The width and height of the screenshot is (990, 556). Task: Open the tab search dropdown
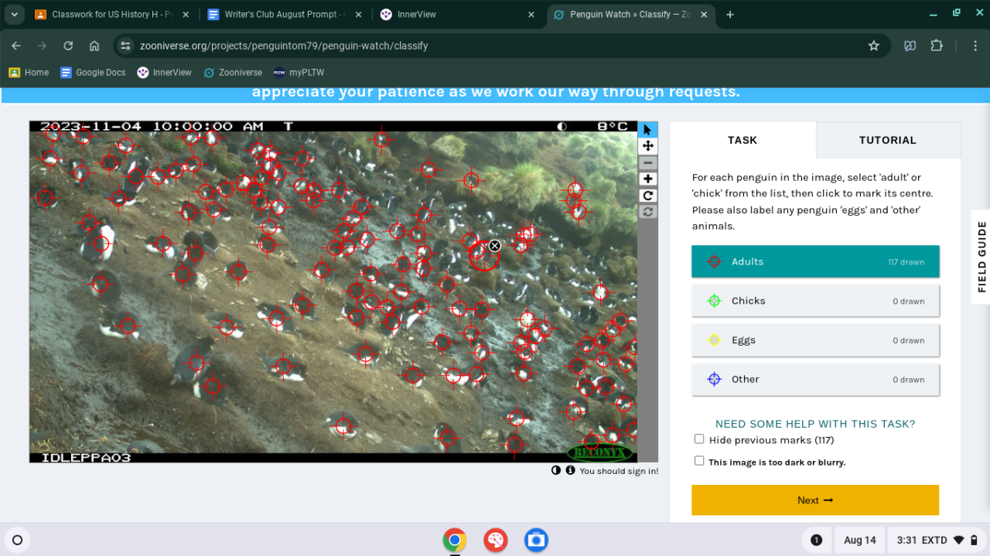pos(14,15)
